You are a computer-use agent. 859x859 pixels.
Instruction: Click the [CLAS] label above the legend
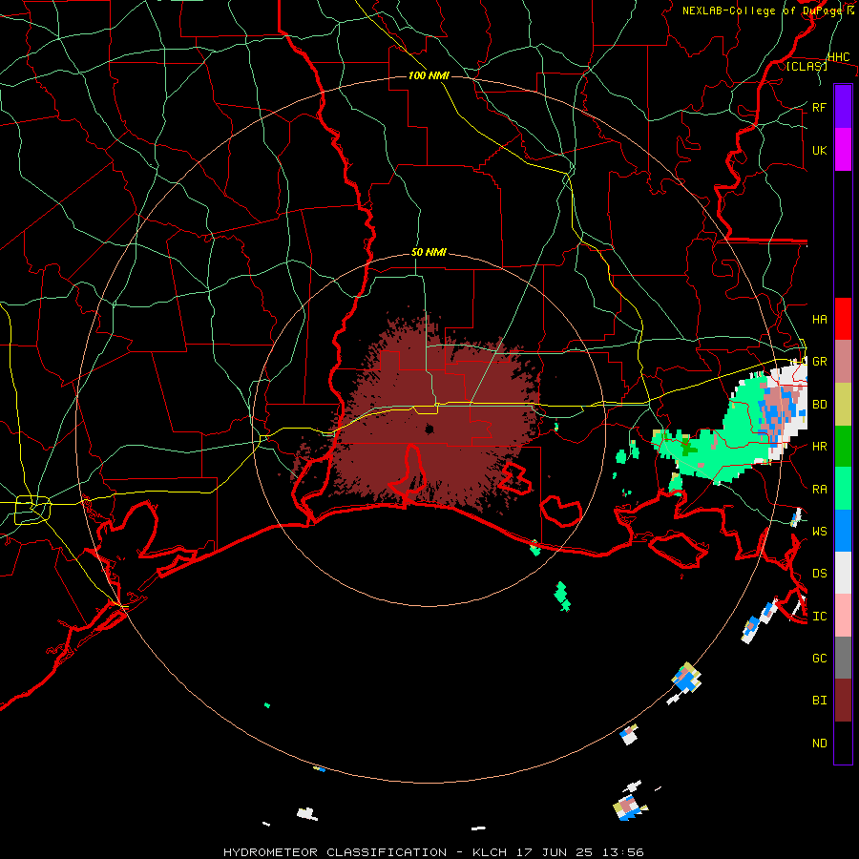pos(807,66)
